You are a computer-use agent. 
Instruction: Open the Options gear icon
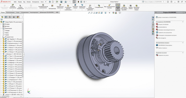[84, 2]
